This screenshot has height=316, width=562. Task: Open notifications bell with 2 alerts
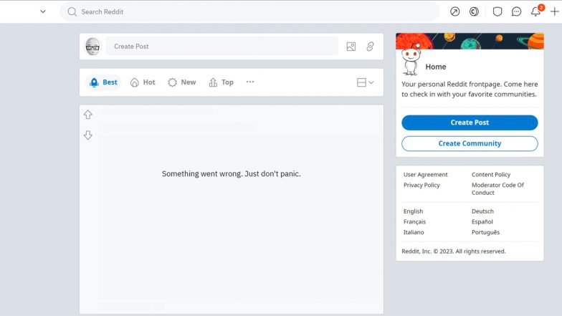536,11
